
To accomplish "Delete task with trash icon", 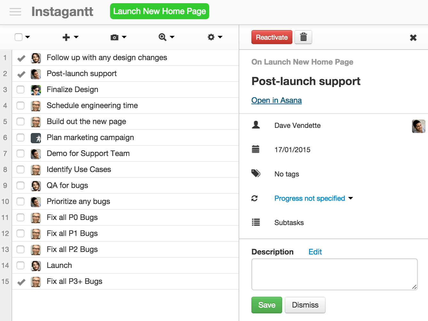I will coord(303,37).
